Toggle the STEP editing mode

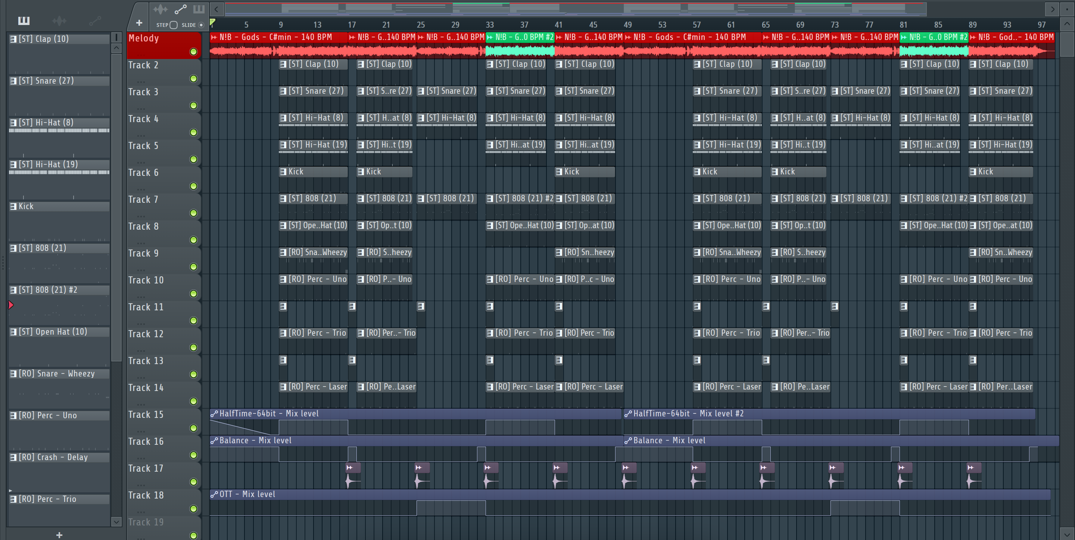[174, 25]
